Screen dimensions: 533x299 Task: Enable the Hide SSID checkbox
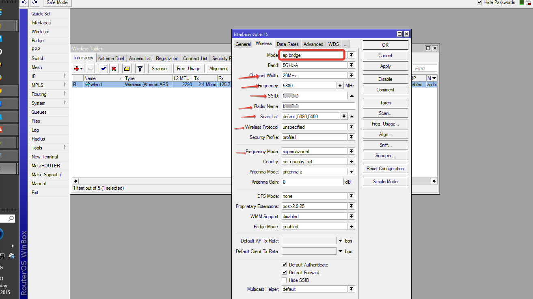[284, 280]
